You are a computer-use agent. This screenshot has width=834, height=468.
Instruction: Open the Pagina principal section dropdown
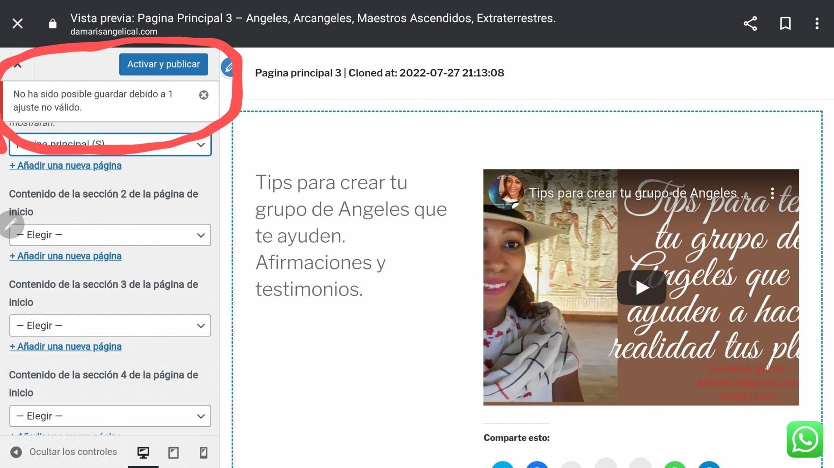(x=110, y=145)
